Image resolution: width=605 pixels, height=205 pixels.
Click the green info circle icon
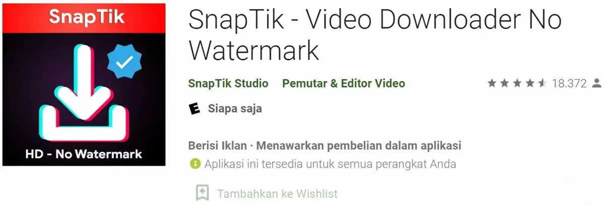[x=195, y=164]
